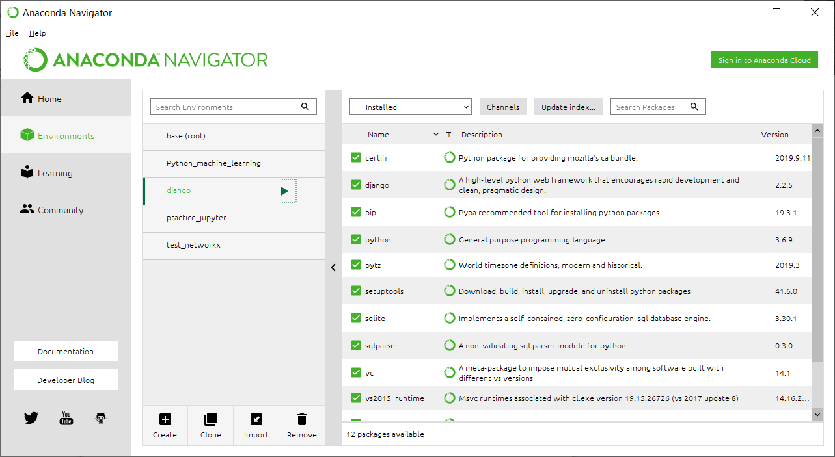This screenshot has width=835, height=457.
Task: Open the Home section icon
Action: (x=27, y=98)
